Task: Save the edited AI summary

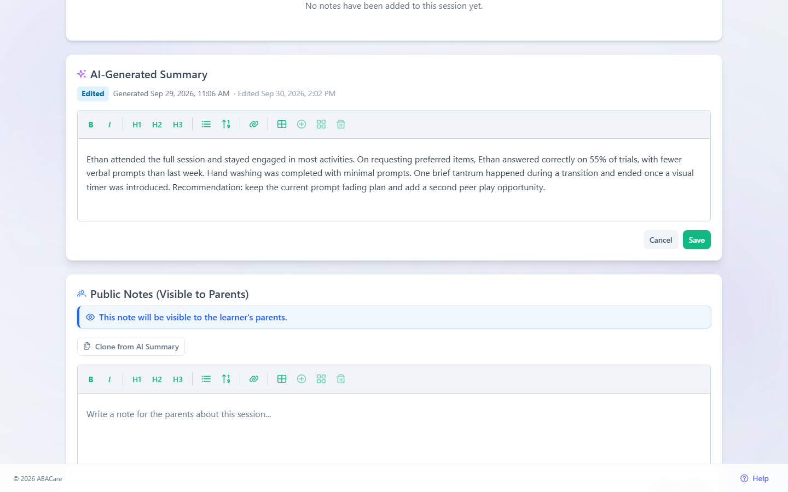Action: point(697,240)
